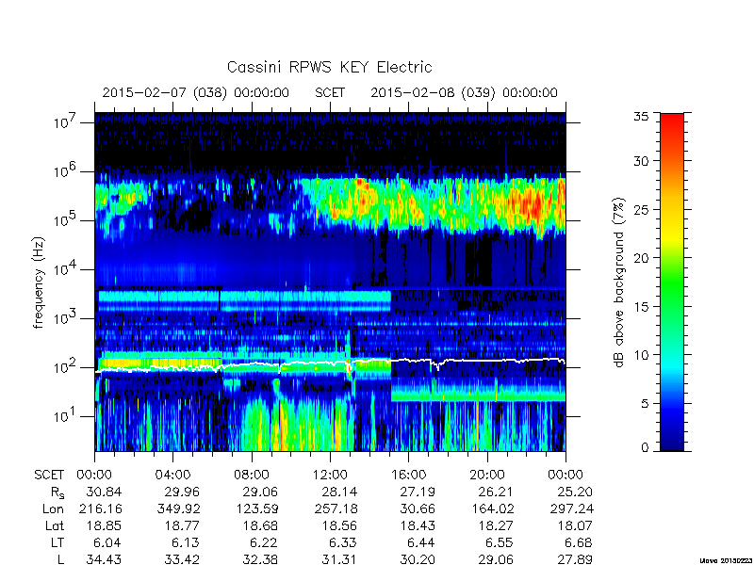Click the colorbar tick value 0
The width and height of the screenshot is (754, 565).
pyautogui.click(x=645, y=448)
